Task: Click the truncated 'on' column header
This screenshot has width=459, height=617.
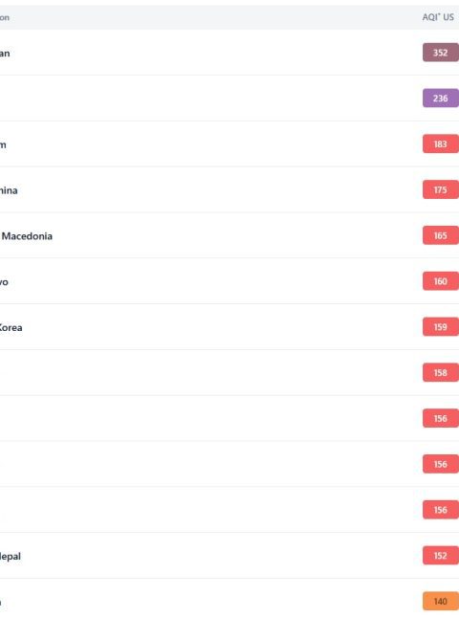Action: click(5, 17)
